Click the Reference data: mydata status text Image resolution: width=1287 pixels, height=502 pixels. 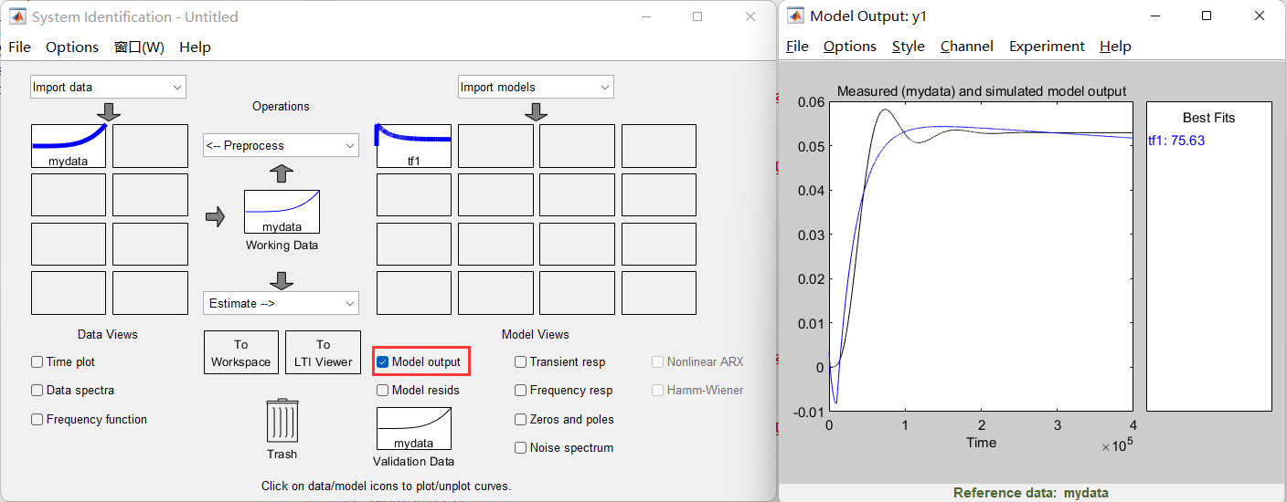click(1031, 493)
